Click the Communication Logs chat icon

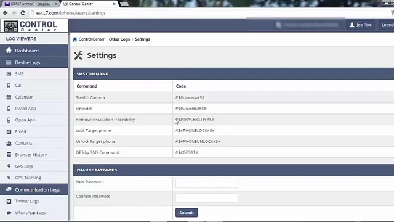[x=9, y=189]
